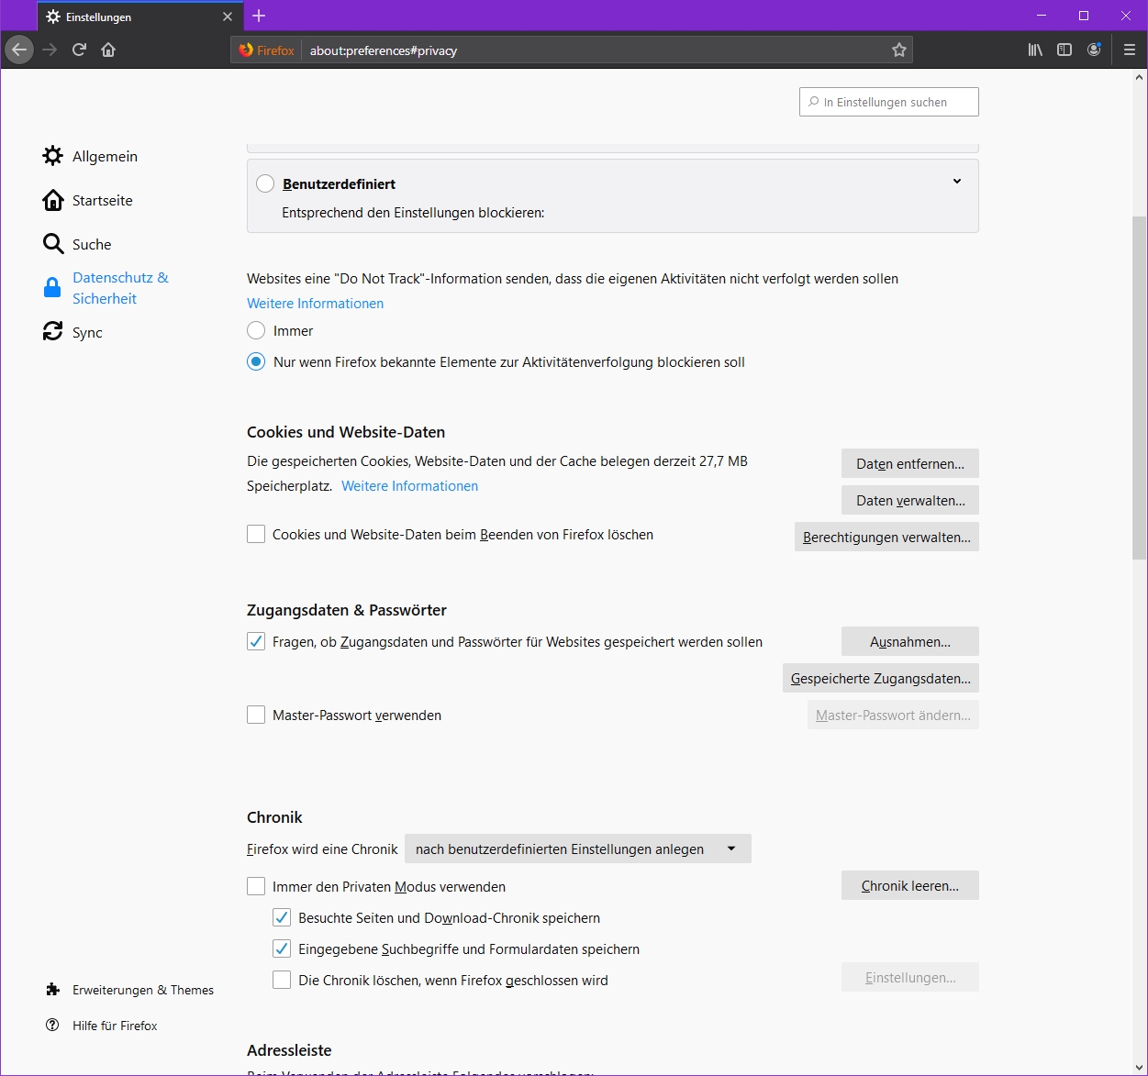Open Weitere Informationen about Do Not Track
This screenshot has height=1076, width=1148.
pyautogui.click(x=315, y=304)
